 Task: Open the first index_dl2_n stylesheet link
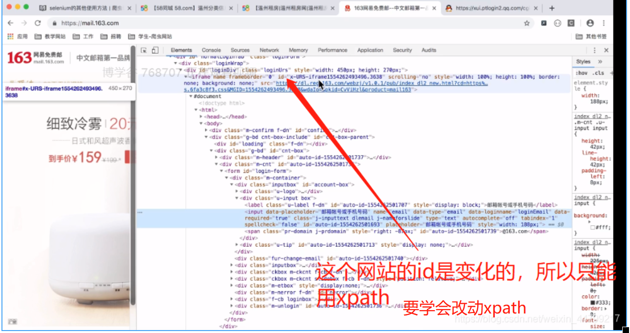point(592,117)
